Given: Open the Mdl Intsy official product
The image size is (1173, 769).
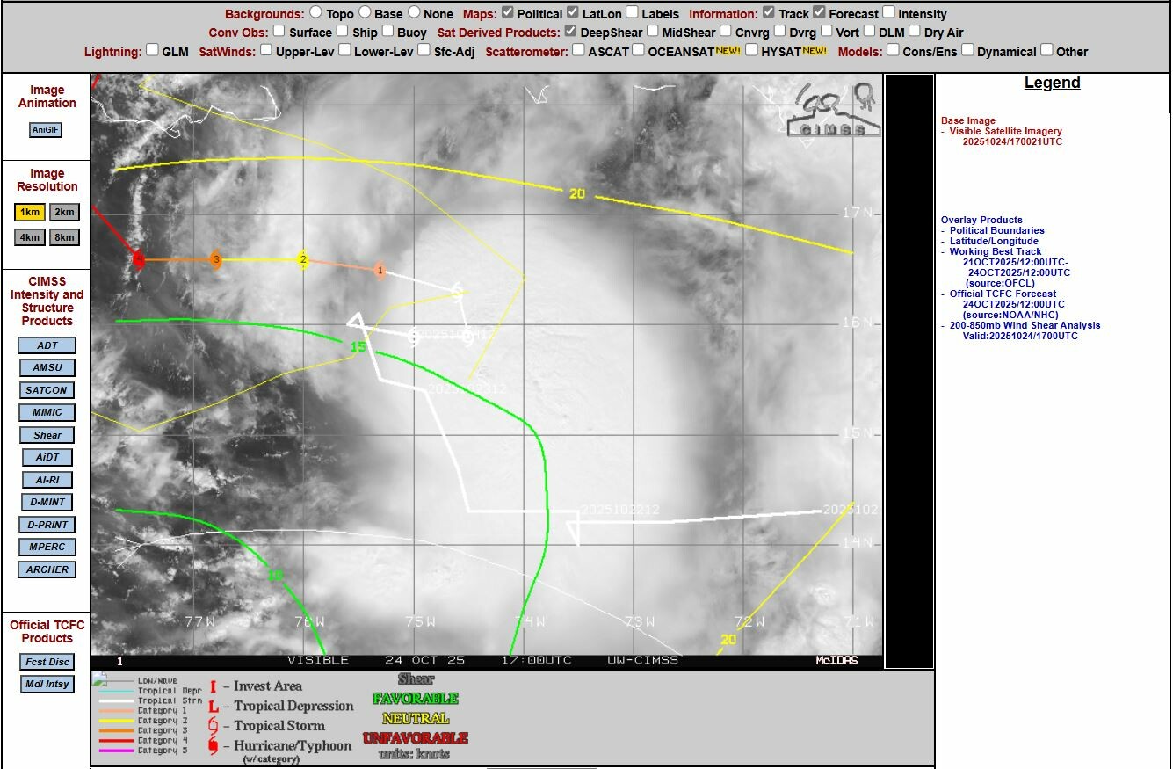Looking at the screenshot, I should click(x=47, y=685).
